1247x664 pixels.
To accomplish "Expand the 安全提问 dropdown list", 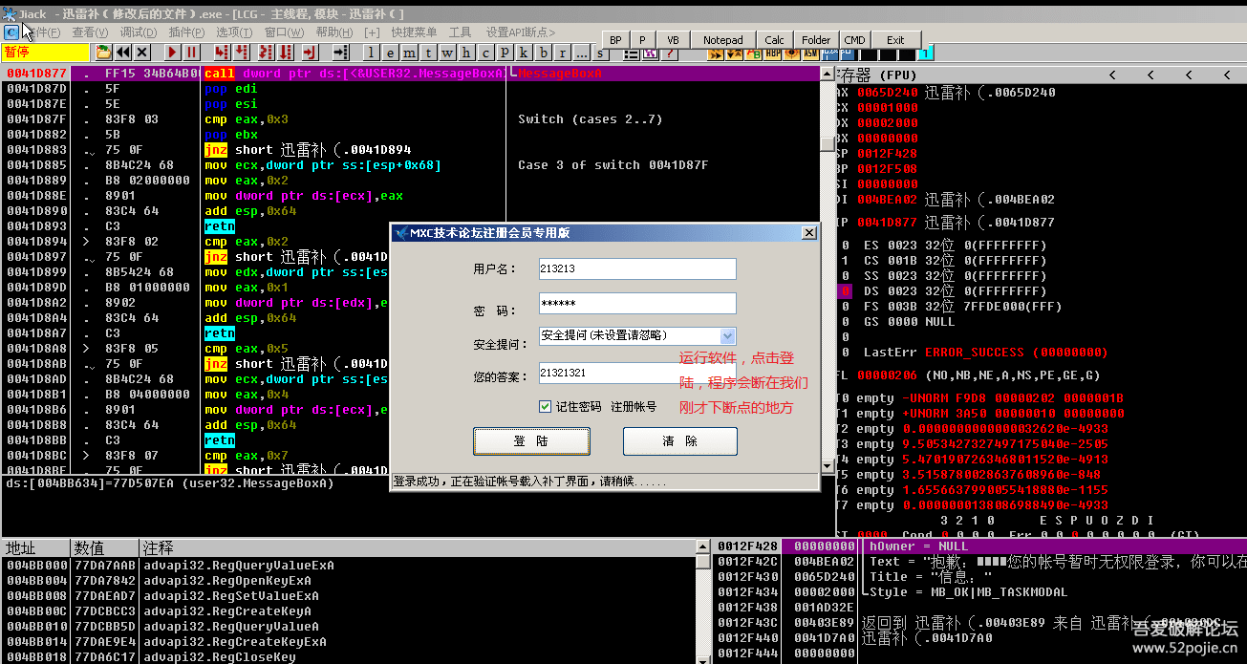I will point(726,335).
